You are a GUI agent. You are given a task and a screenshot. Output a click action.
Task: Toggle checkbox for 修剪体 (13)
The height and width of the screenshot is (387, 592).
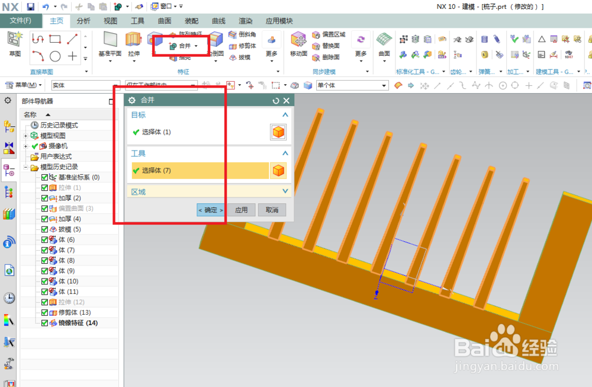tap(44, 312)
